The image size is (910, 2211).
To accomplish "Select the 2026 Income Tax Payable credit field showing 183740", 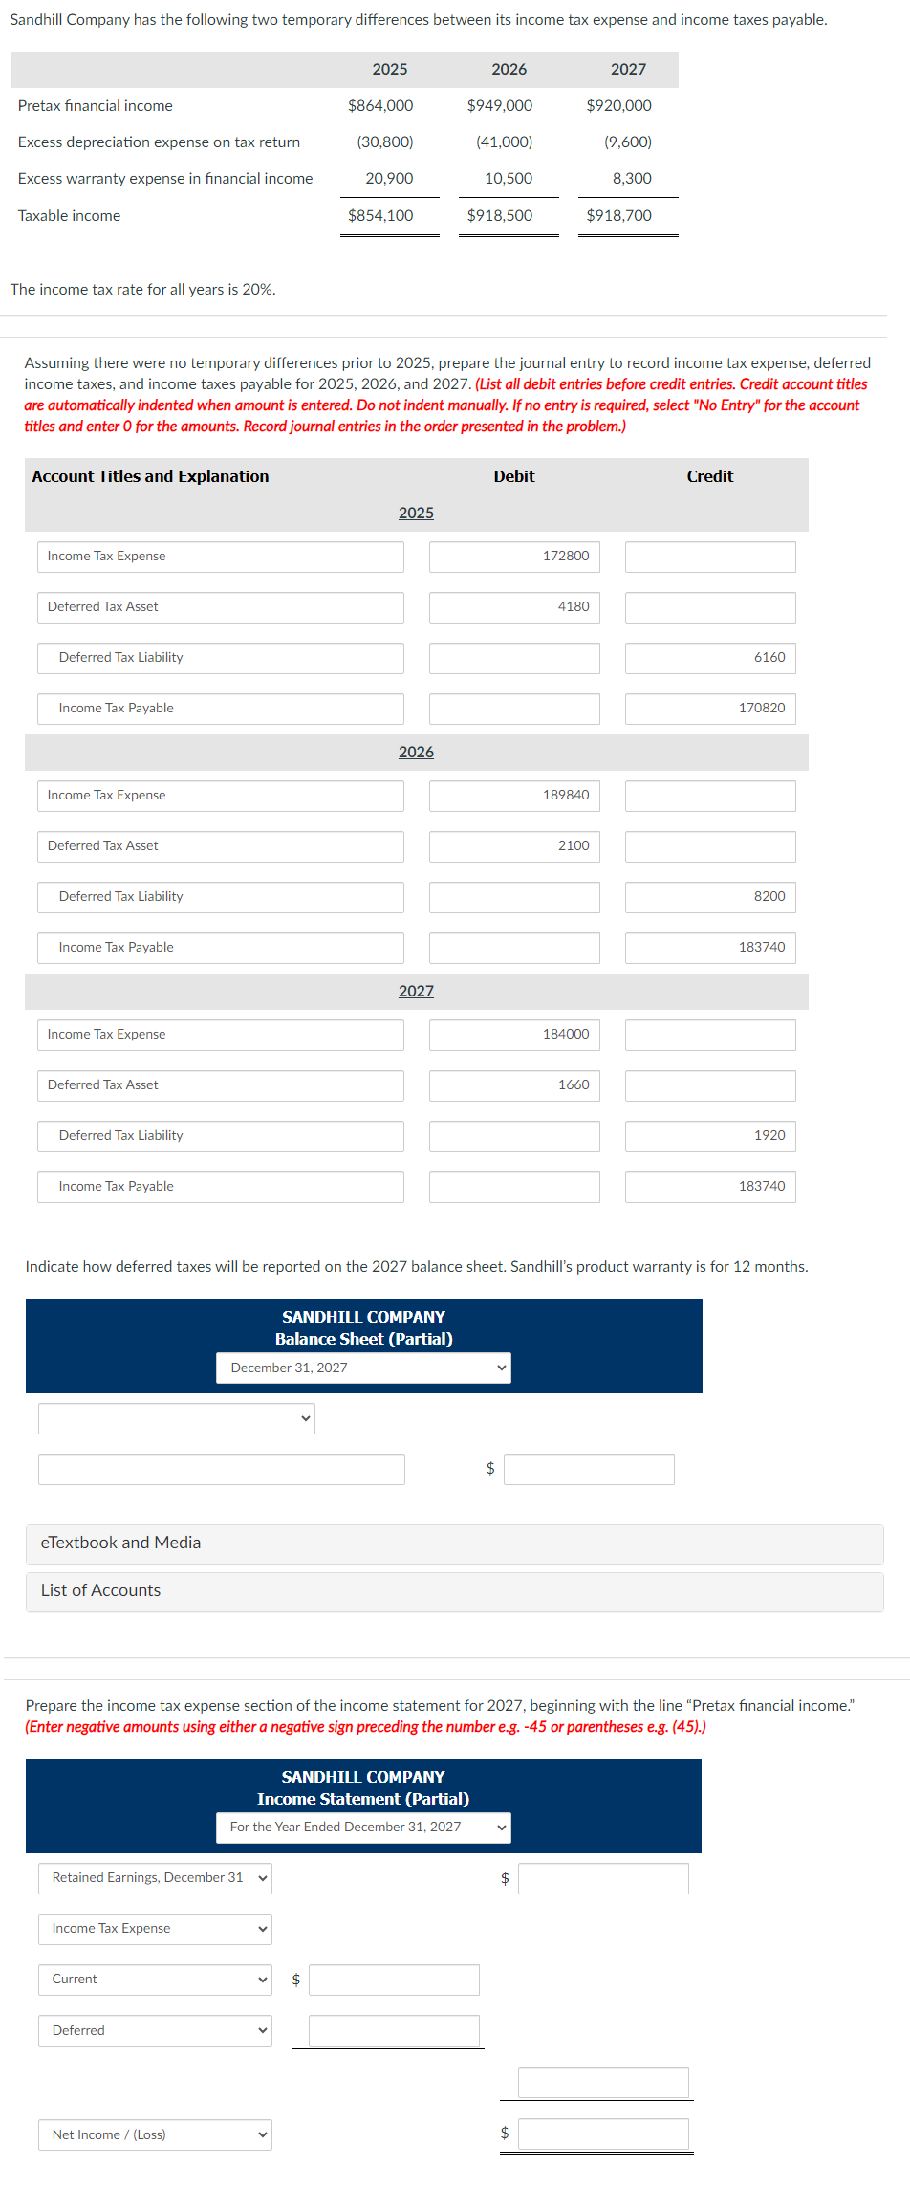I will (x=709, y=947).
